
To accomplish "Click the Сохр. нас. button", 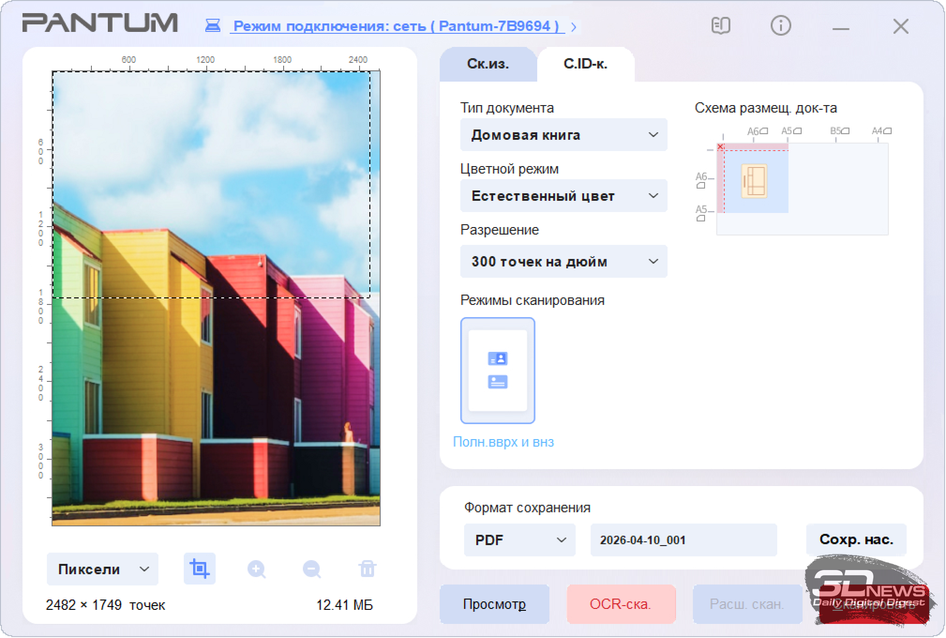I will [856, 539].
